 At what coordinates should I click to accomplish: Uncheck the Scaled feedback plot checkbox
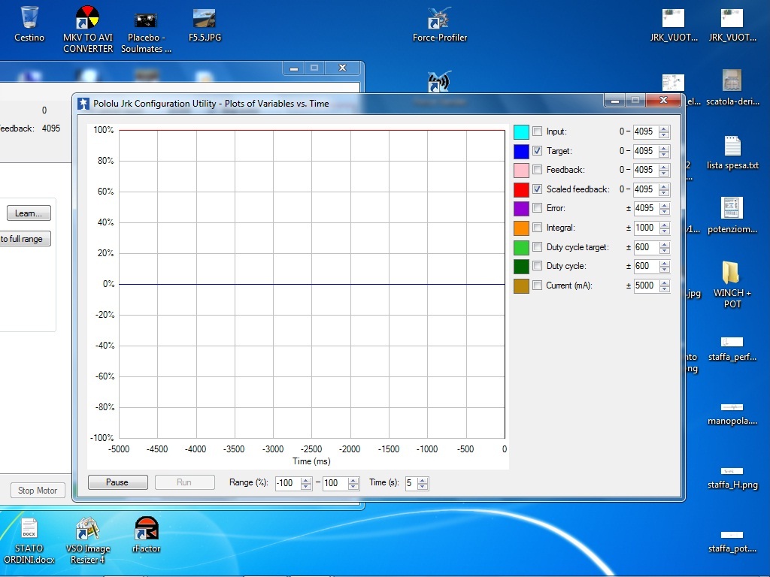537,189
